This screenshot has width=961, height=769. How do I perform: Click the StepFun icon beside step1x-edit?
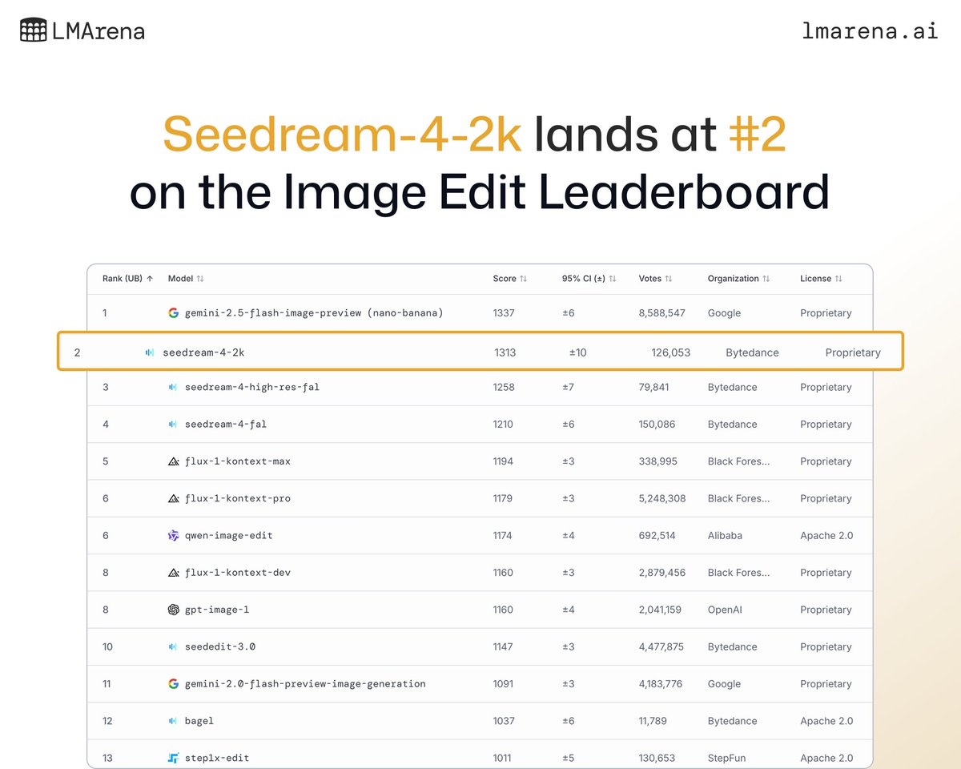pyautogui.click(x=173, y=758)
